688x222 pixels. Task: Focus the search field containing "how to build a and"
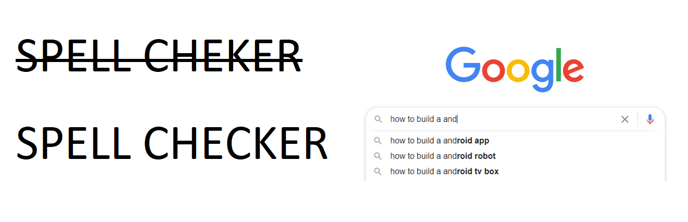point(501,119)
